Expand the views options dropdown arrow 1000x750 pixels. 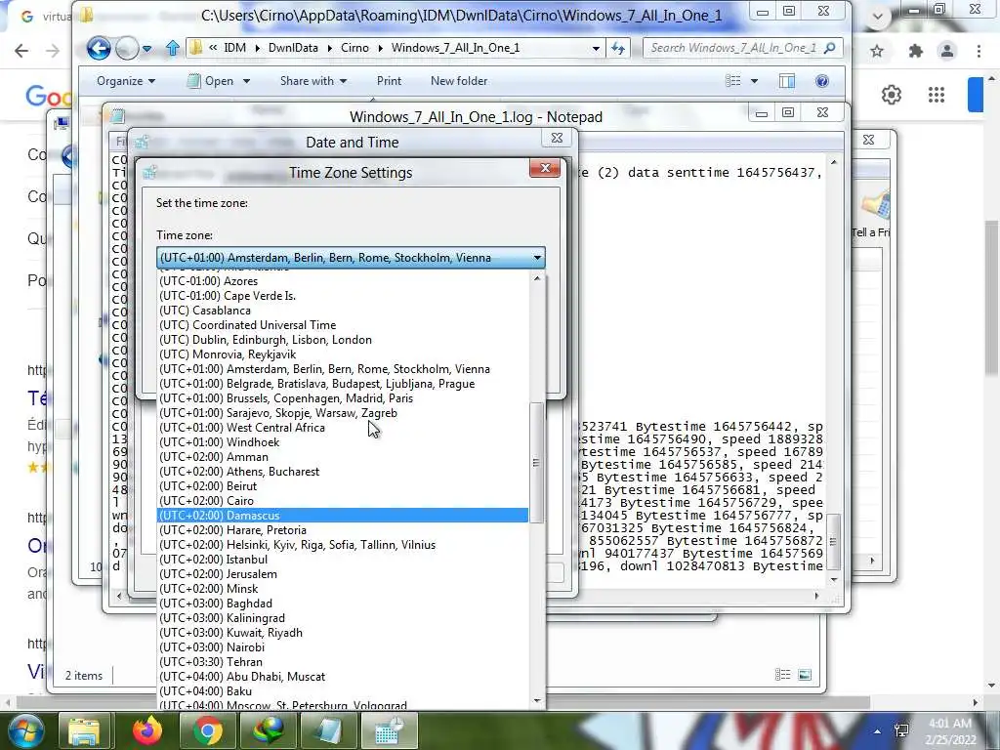(755, 81)
